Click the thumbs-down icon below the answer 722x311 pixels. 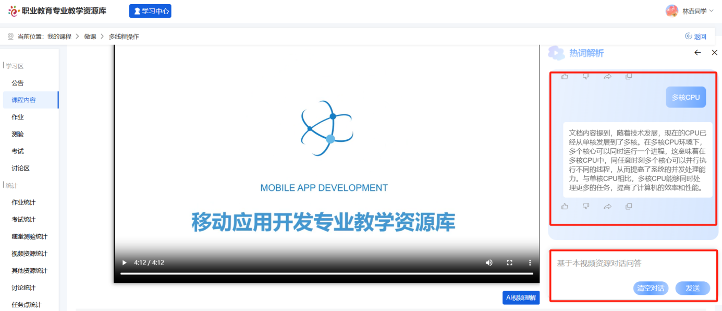586,206
